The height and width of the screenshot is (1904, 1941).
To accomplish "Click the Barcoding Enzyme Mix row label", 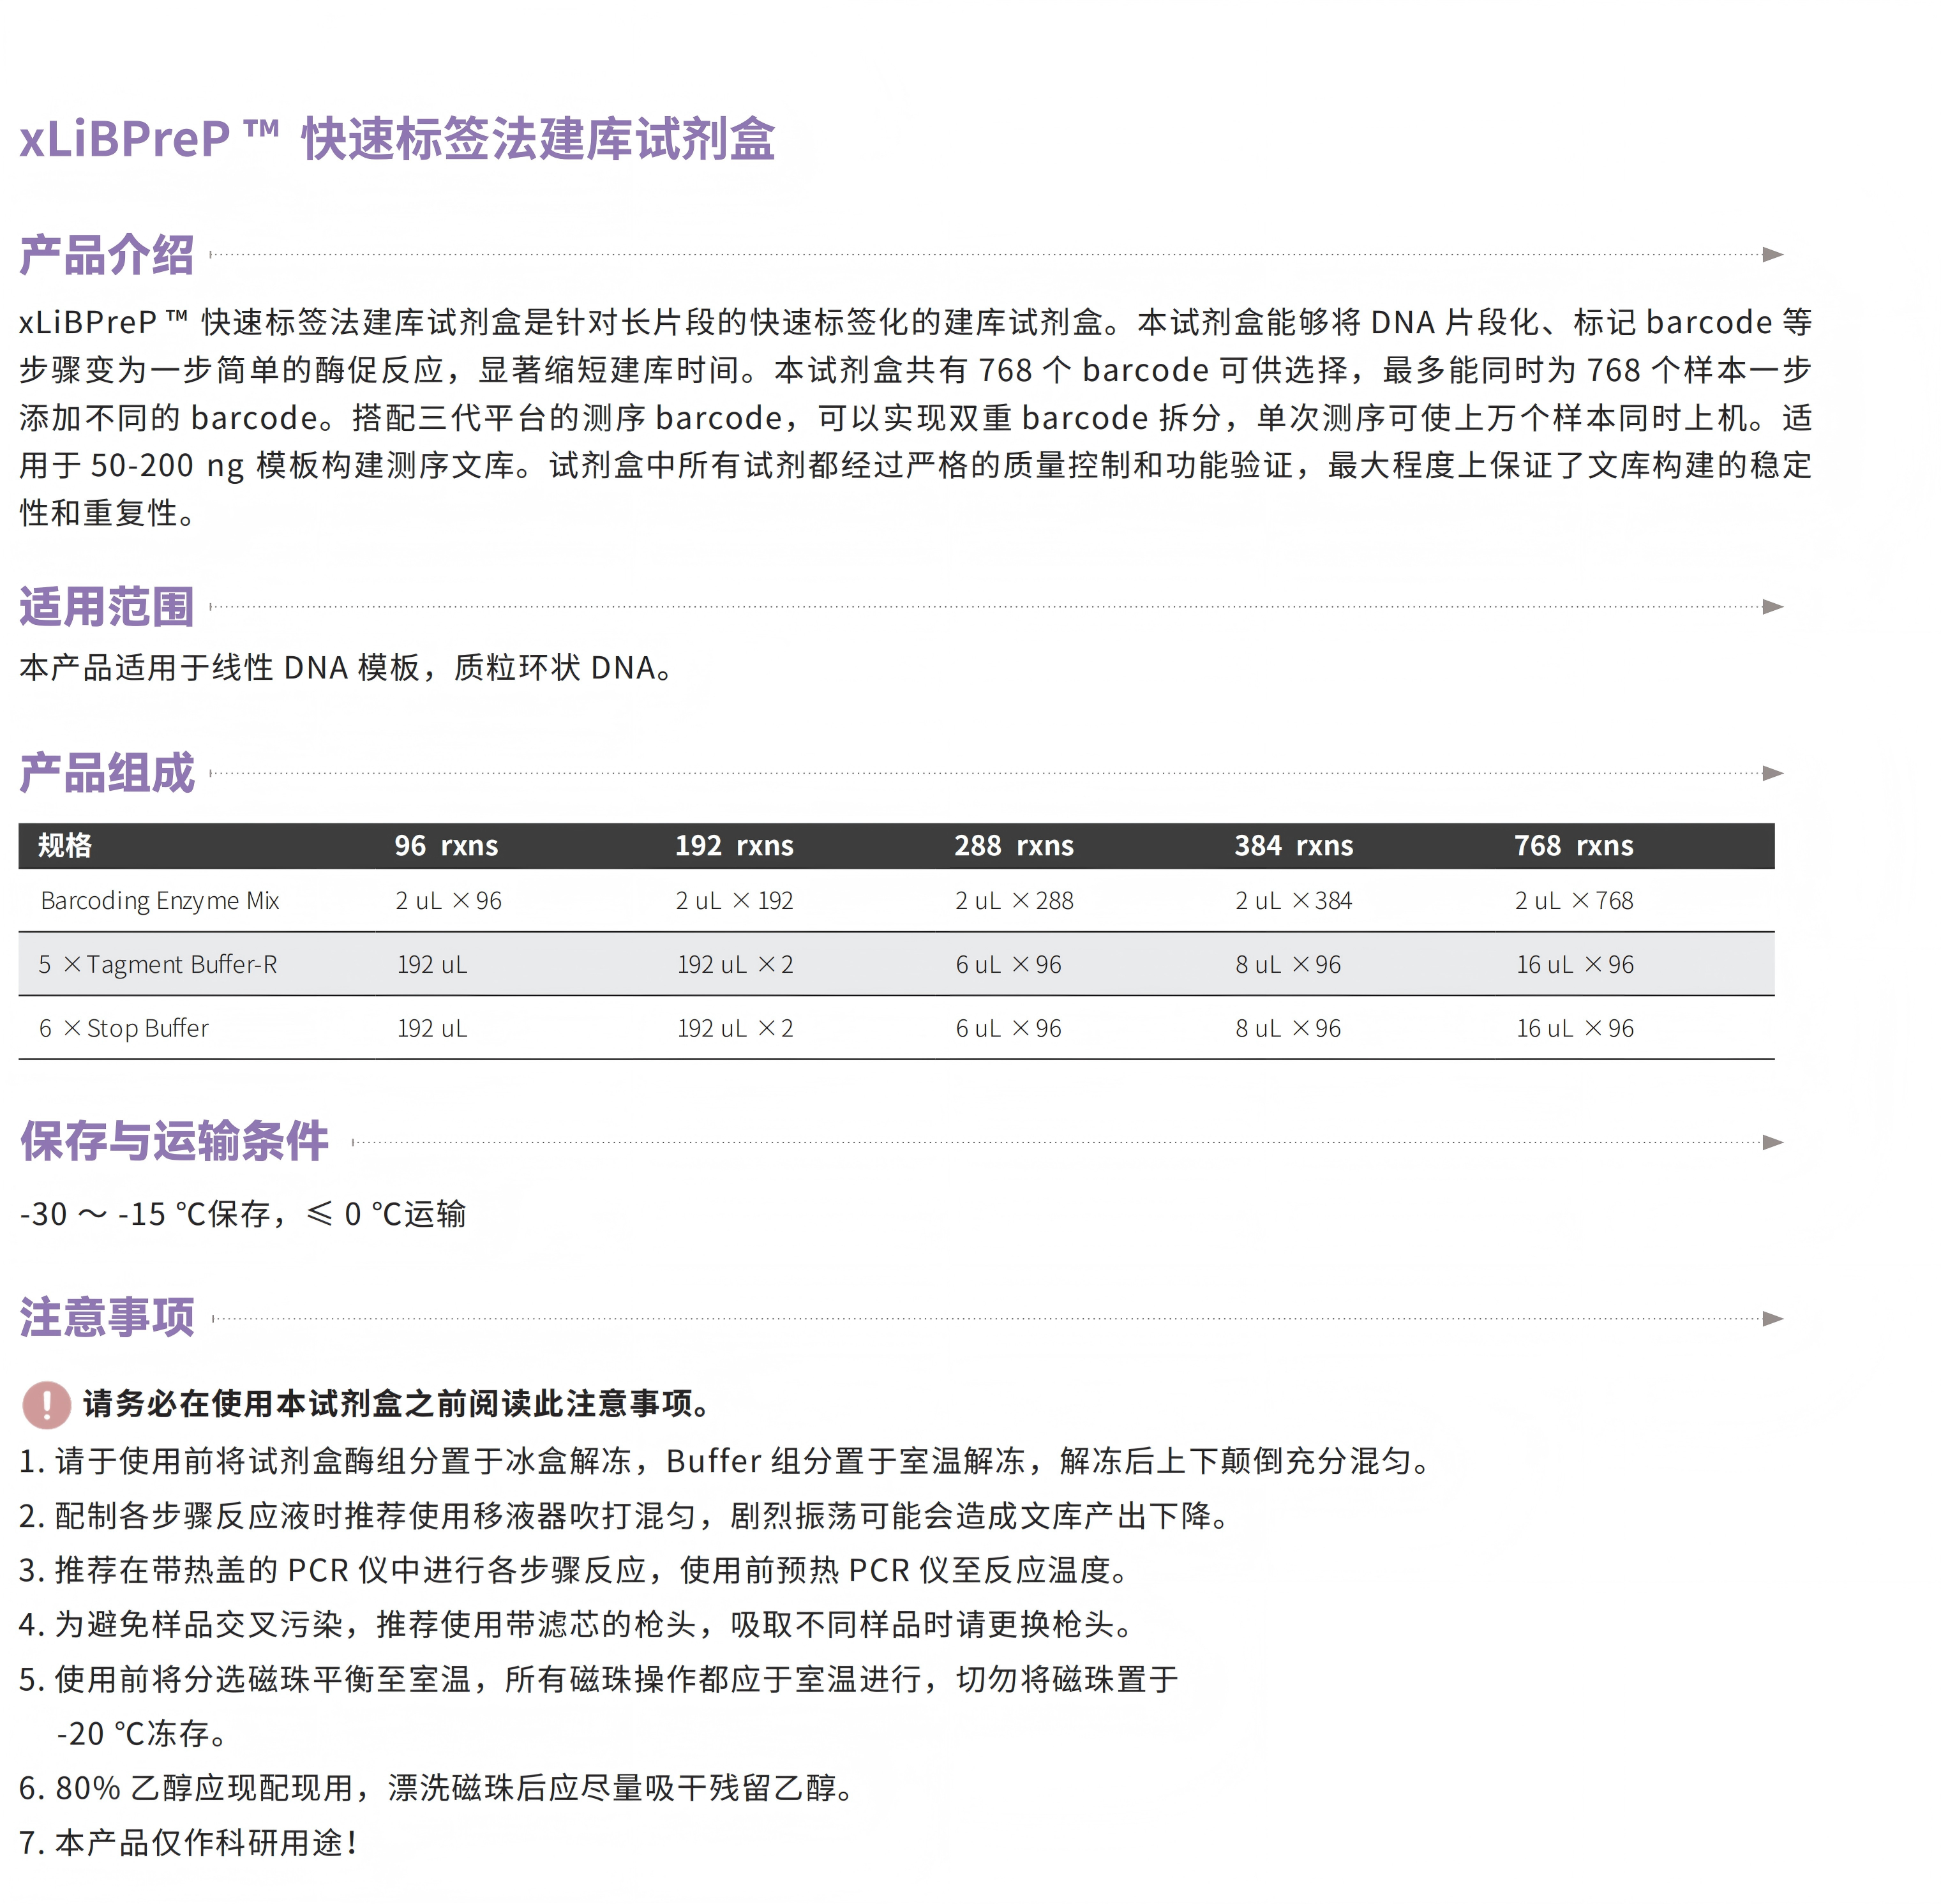I will pos(160,901).
